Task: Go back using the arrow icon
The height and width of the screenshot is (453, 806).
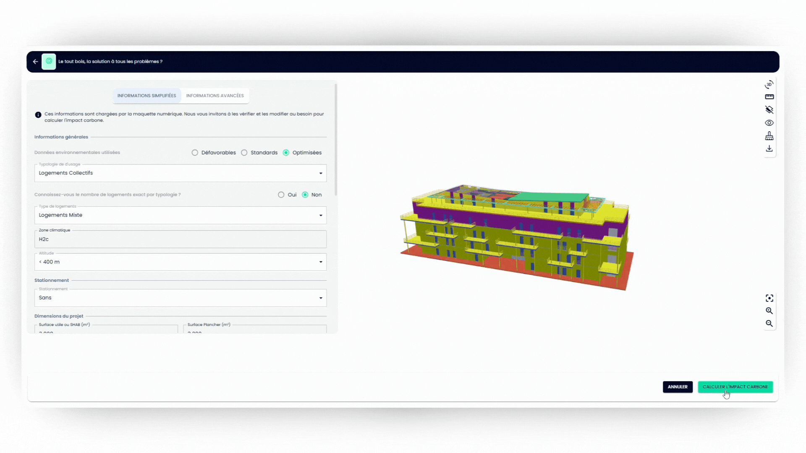Action: [36, 62]
